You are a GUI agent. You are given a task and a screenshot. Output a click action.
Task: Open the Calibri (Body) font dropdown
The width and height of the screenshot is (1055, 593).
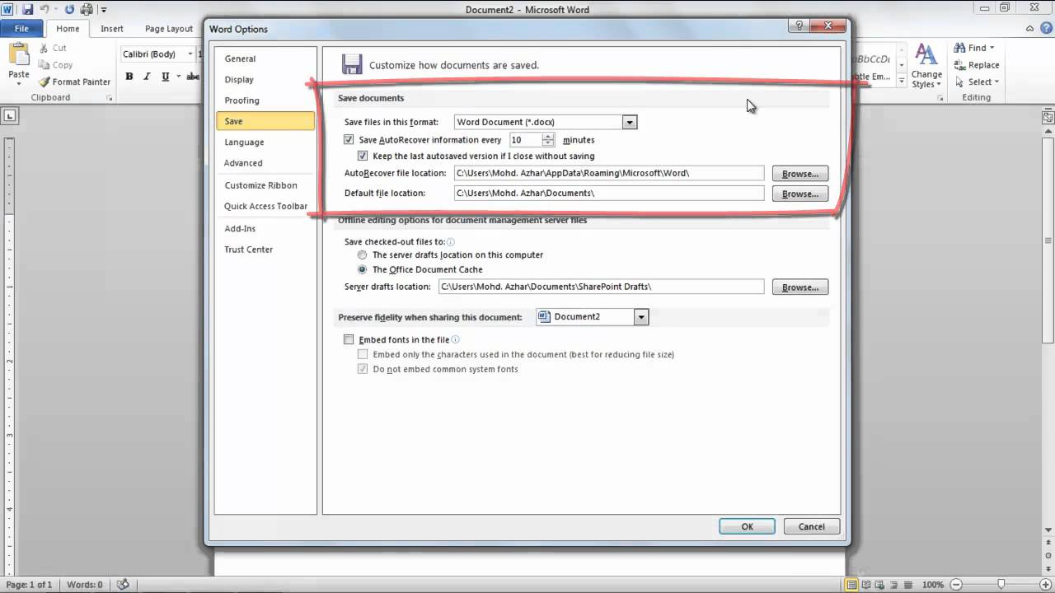[190, 54]
